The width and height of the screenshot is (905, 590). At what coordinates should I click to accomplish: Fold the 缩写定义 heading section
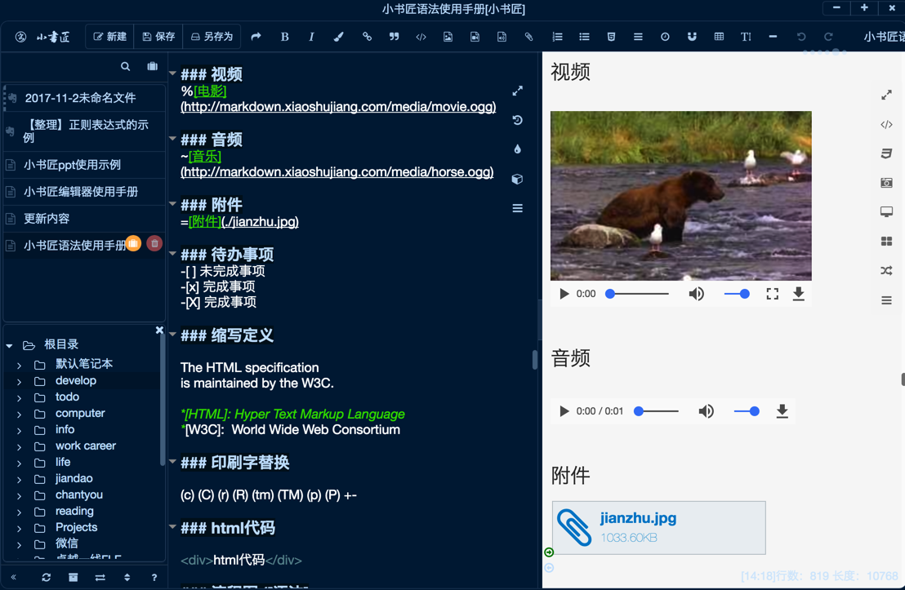172,334
